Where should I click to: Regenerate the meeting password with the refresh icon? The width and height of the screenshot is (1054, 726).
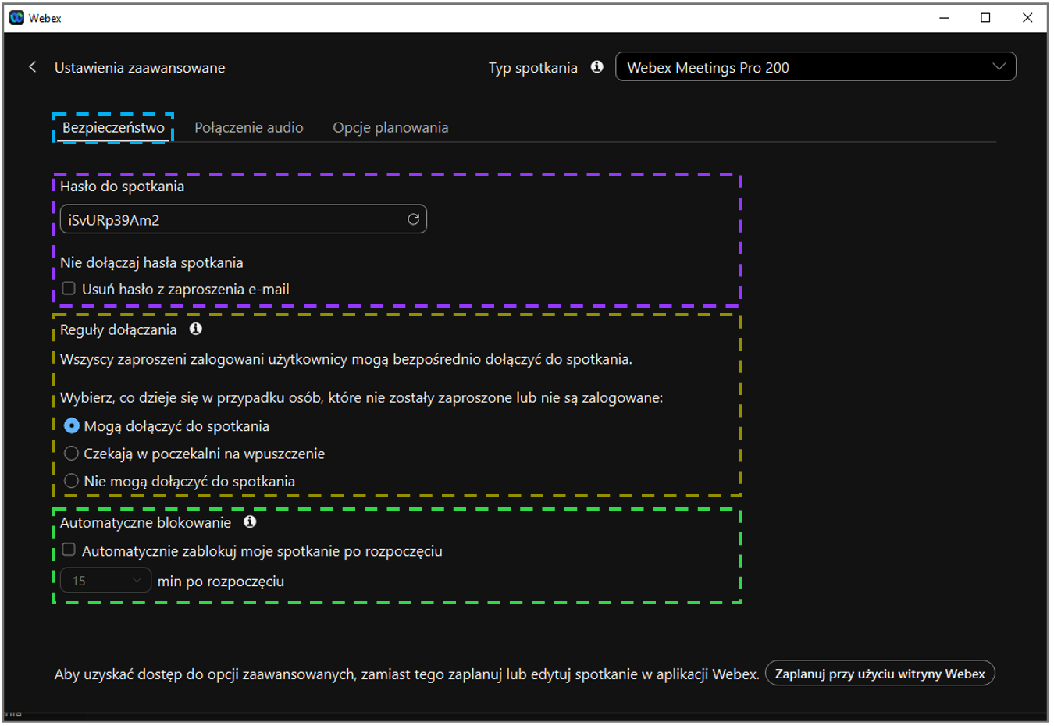[x=413, y=219]
